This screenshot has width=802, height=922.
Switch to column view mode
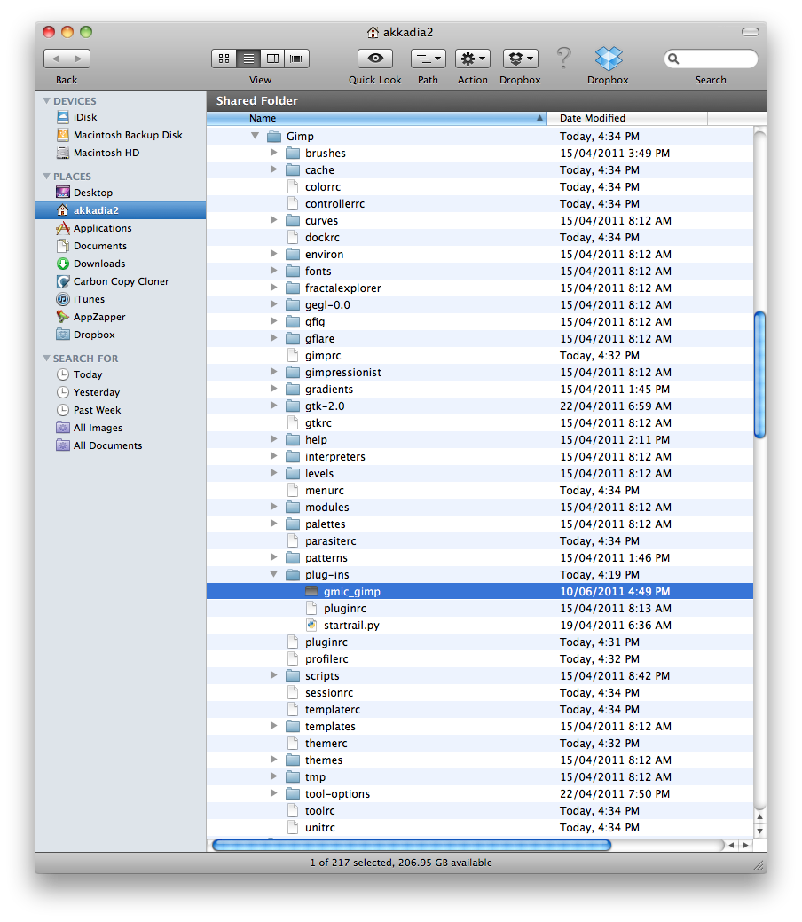click(273, 59)
